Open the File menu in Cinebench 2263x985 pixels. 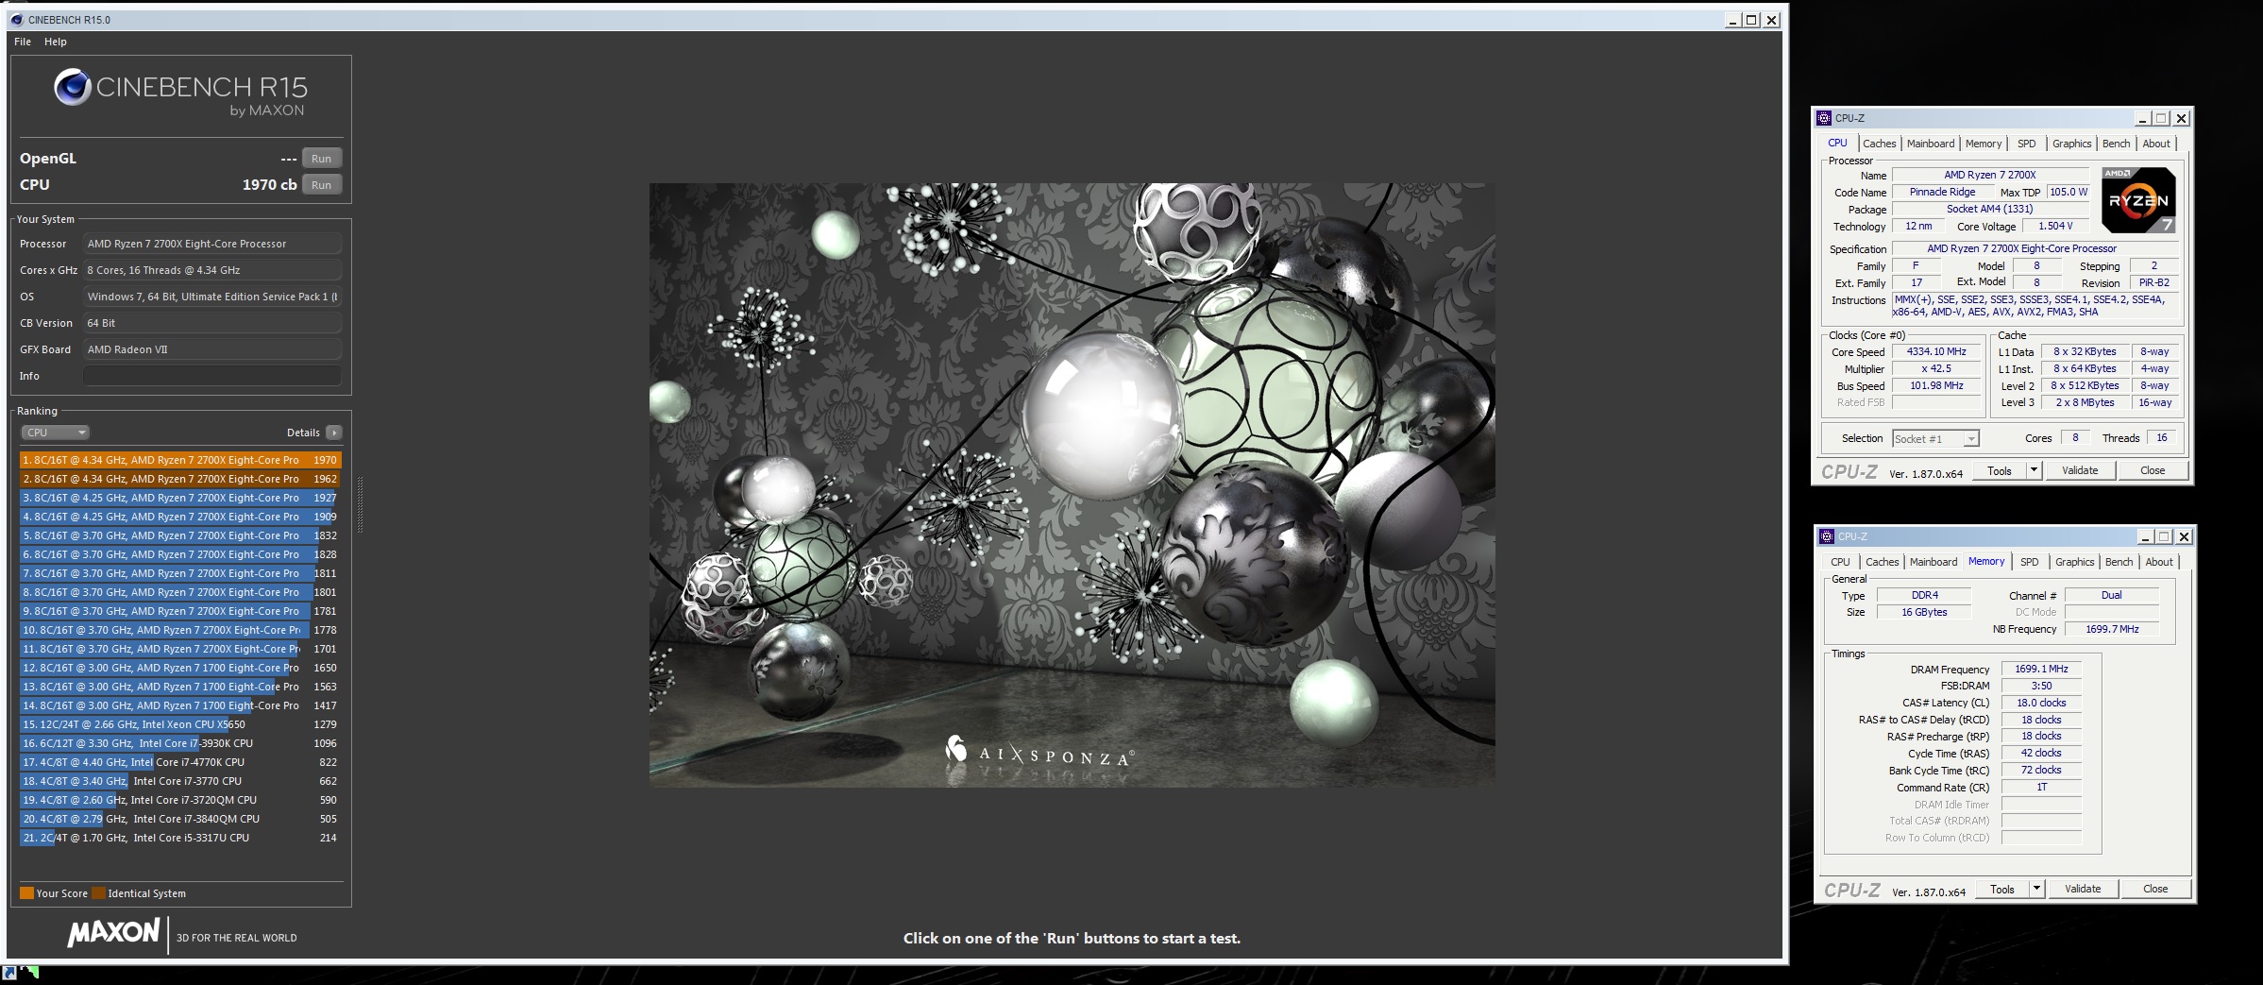(23, 42)
